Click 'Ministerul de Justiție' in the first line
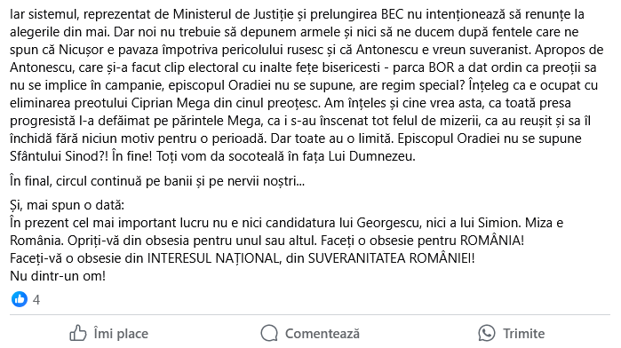Image resolution: width=621 pixels, height=348 pixels. [234, 15]
